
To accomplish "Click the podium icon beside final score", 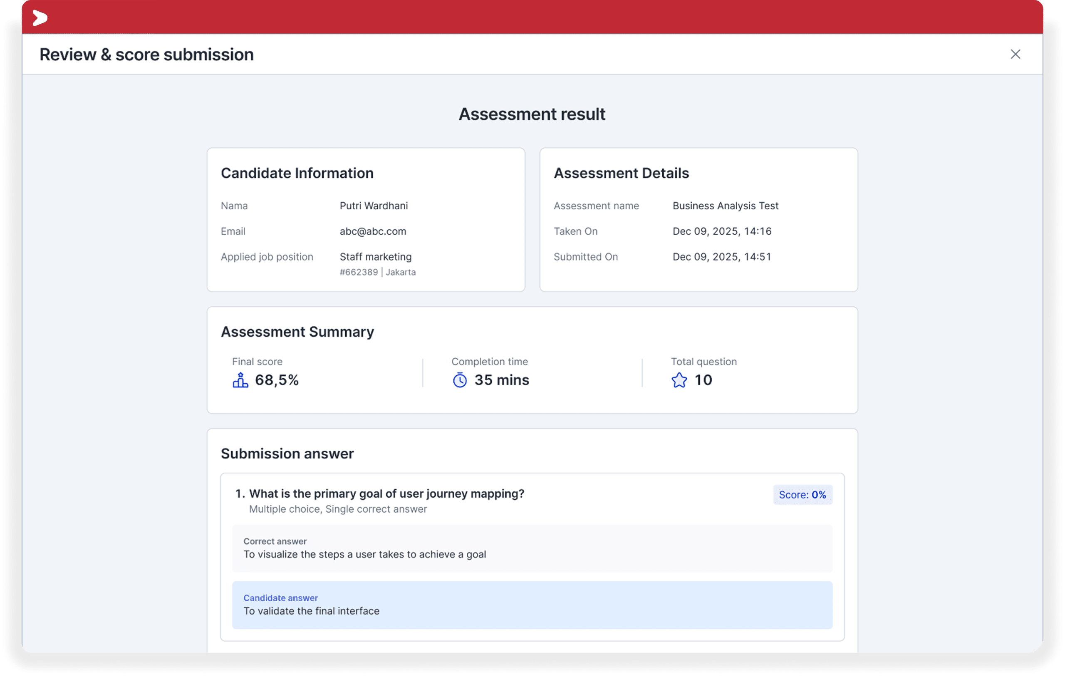I will [240, 380].
